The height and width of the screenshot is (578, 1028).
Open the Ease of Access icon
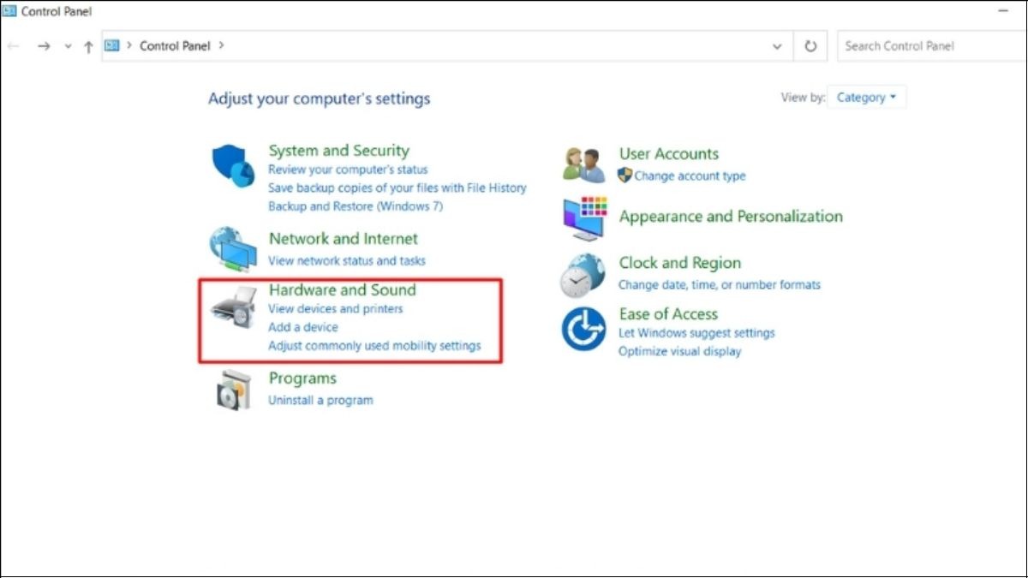[583, 330]
